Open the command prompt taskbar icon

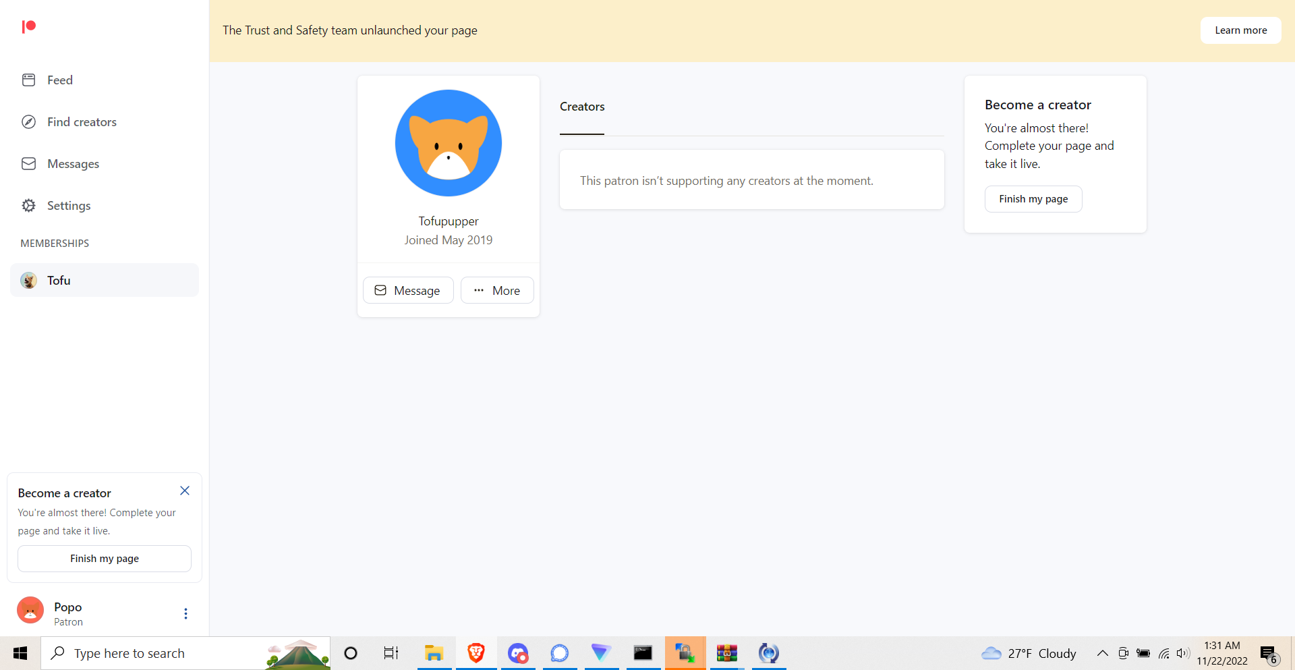pyautogui.click(x=643, y=653)
